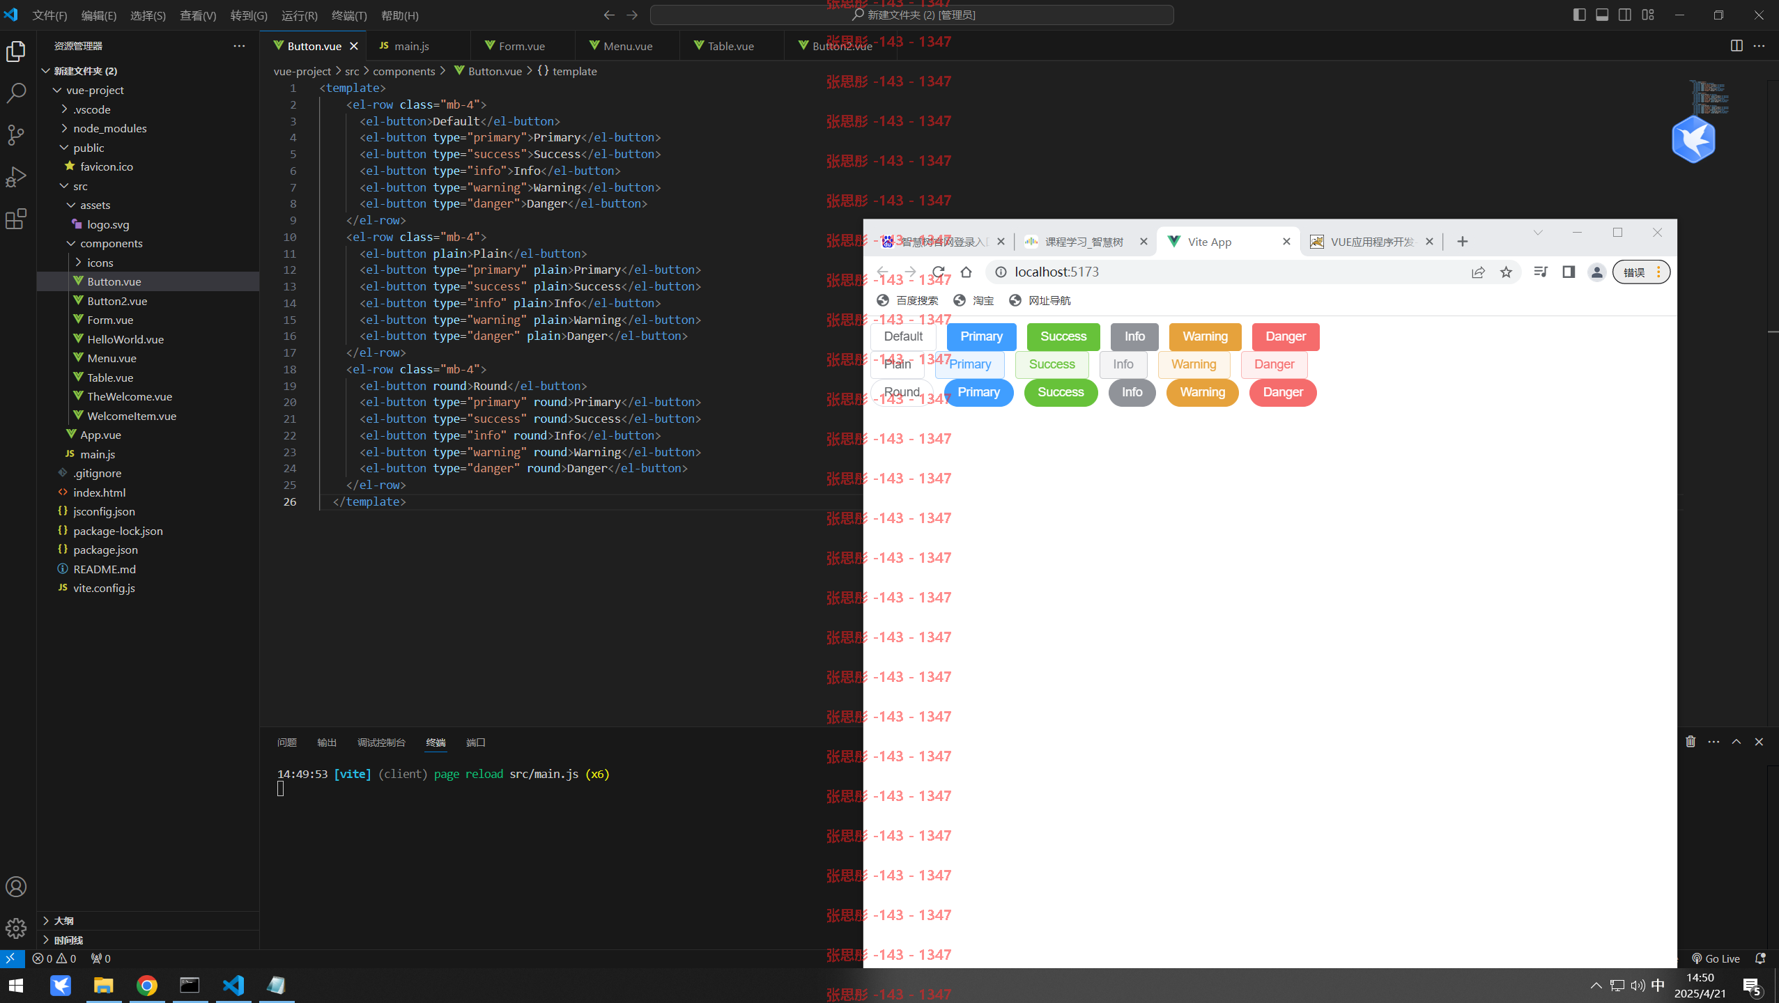Open VS Code notifications bell
Screen dimensions: 1779x1003
click(1760, 958)
